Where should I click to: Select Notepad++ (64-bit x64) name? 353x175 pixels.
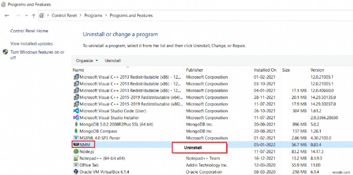[x=102, y=158]
